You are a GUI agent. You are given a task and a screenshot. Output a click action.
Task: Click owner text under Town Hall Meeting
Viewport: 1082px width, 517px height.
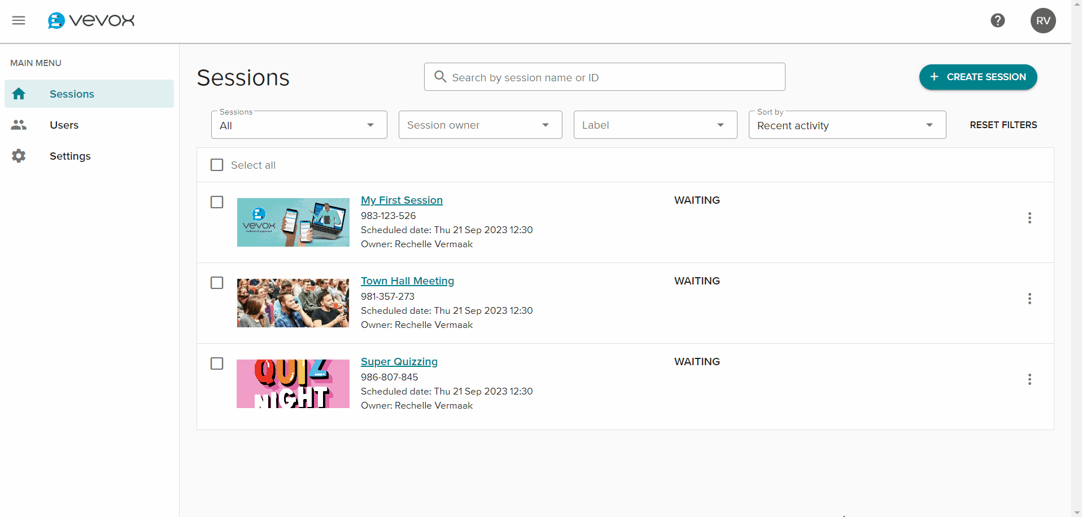pyautogui.click(x=417, y=325)
